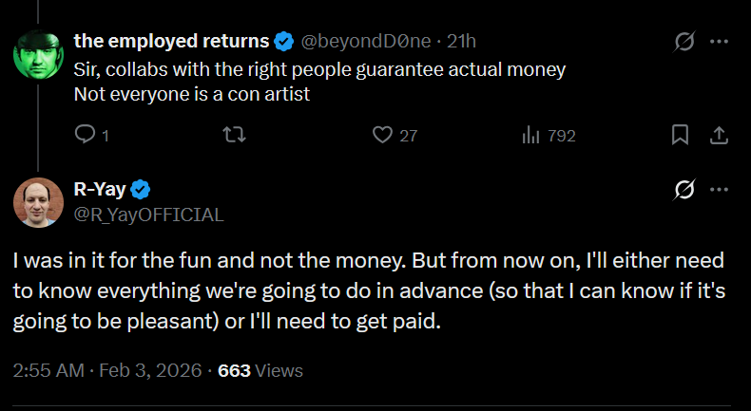The image size is (751, 411).
Task: Bookmark the employed returns' tweet
Action: [x=680, y=136]
